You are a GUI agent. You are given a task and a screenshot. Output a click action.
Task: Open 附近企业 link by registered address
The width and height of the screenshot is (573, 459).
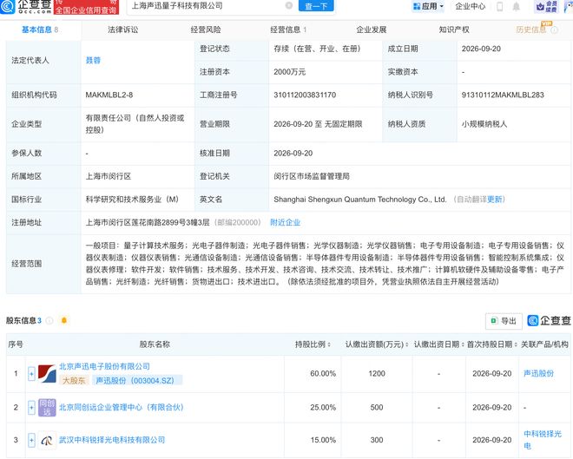point(285,222)
